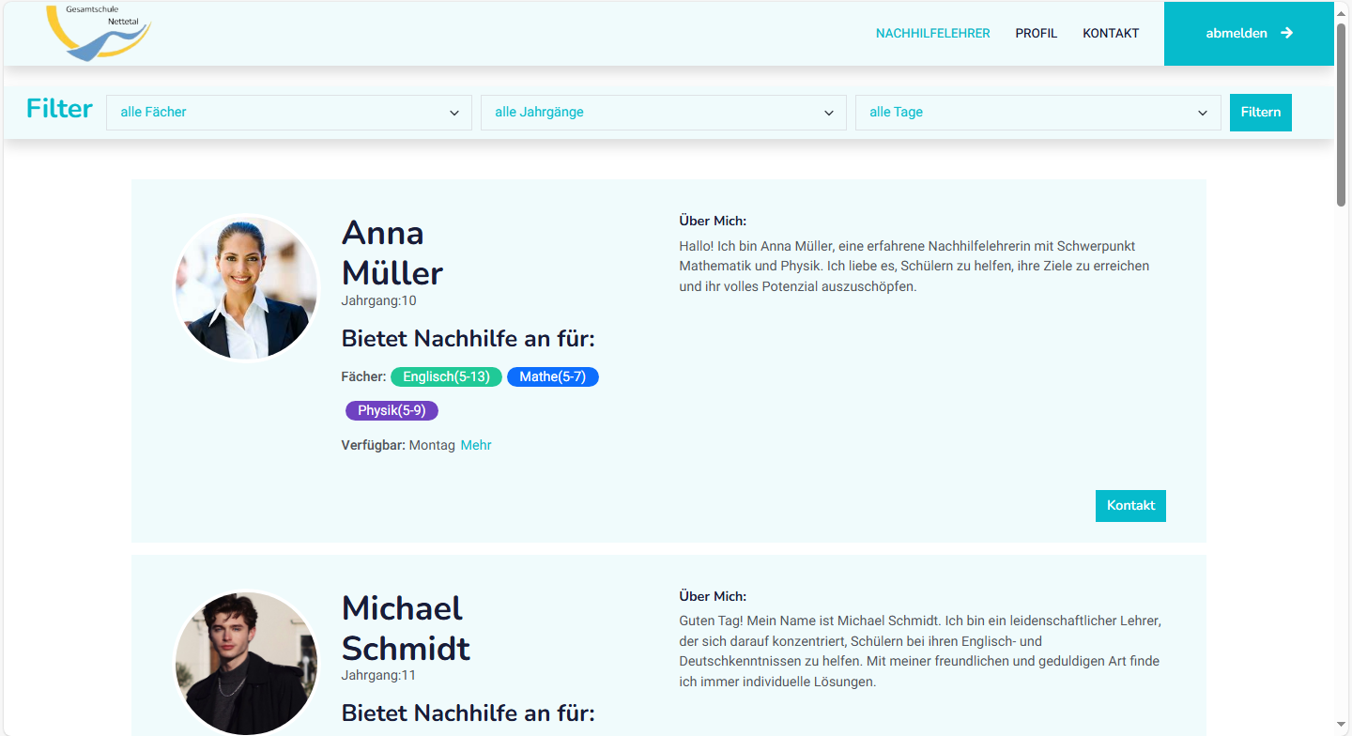Select the Mathe(5-7) subject badge
The height and width of the screenshot is (736, 1352).
tap(552, 377)
